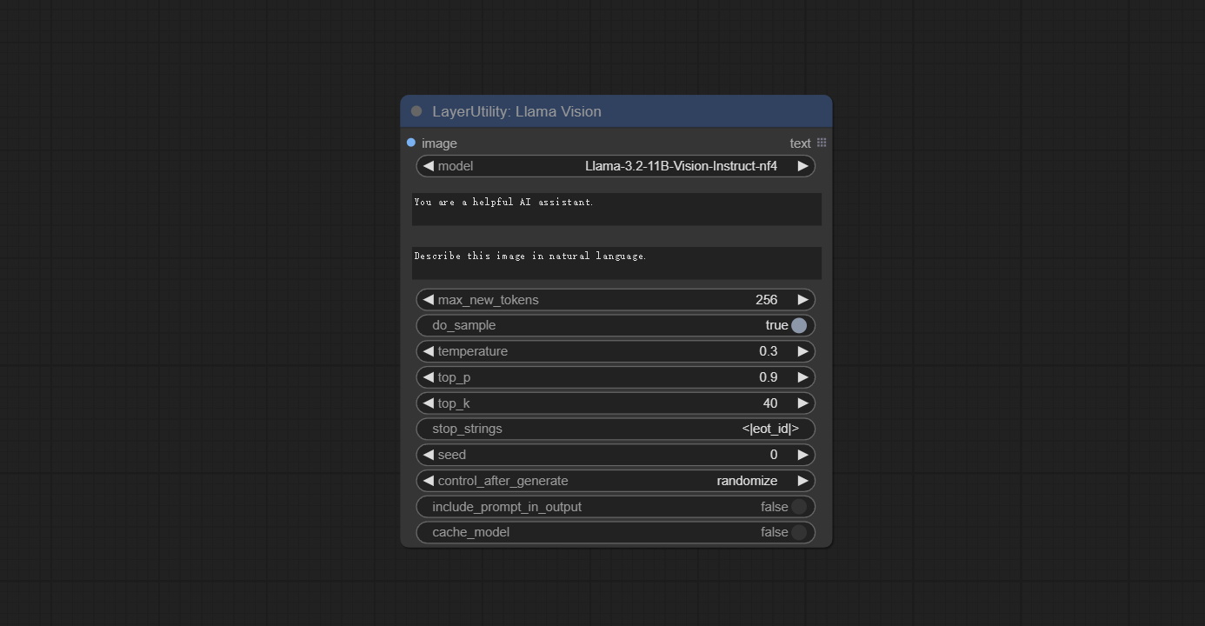Decrease top_p with left arrow
The width and height of the screenshot is (1205, 626).
428,377
